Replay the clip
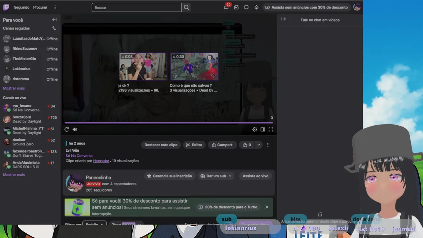 click(x=67, y=130)
